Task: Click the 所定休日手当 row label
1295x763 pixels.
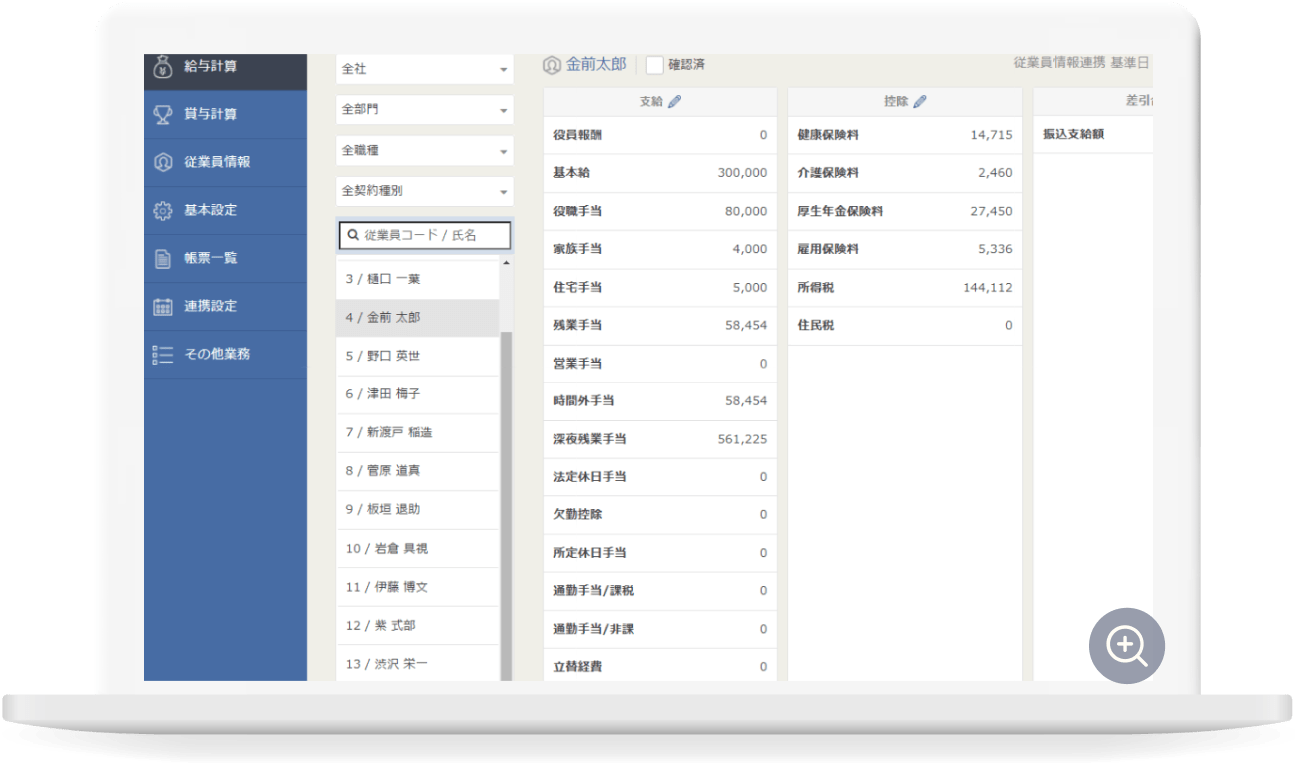Action: (x=590, y=553)
